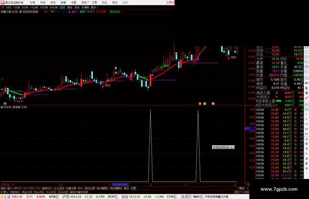Open the 资讯 menu
Screen dimensions: 309x199
53,2
